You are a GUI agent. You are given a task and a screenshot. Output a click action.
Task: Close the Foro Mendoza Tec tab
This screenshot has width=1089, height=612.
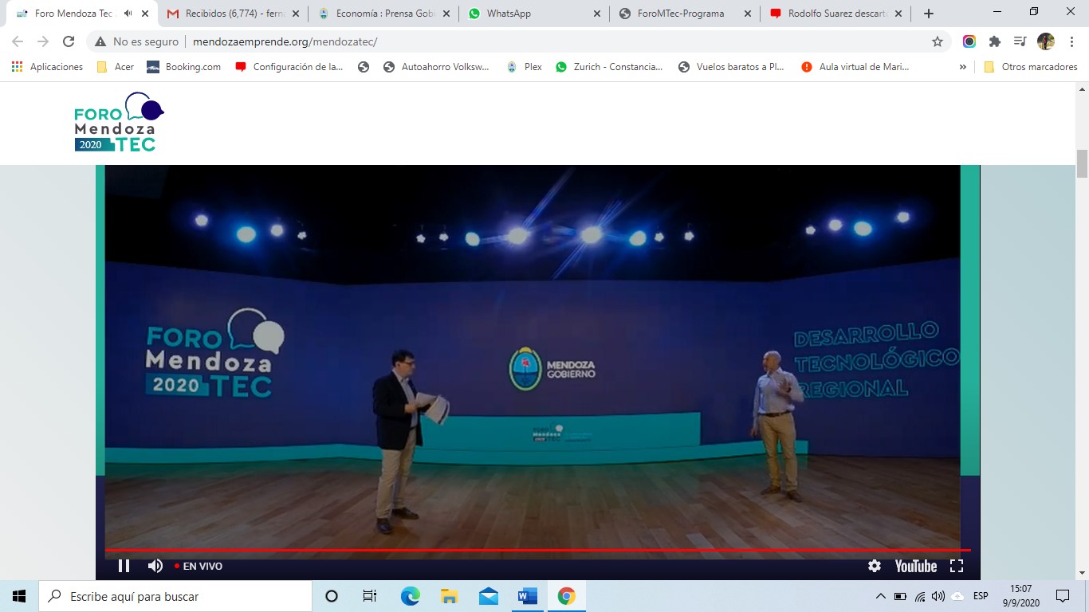coord(145,14)
